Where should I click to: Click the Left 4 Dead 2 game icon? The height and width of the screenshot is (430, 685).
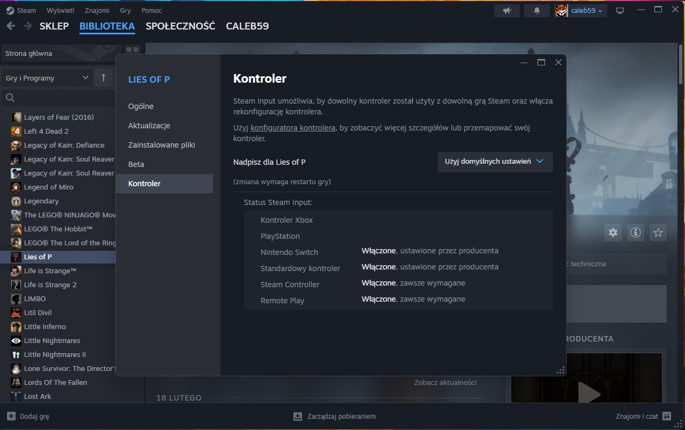click(x=16, y=131)
